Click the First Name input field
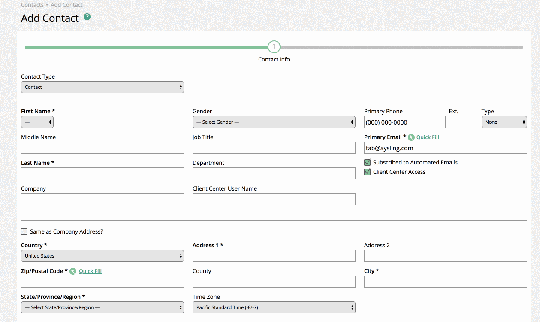This screenshot has width=540, height=322. (121, 122)
